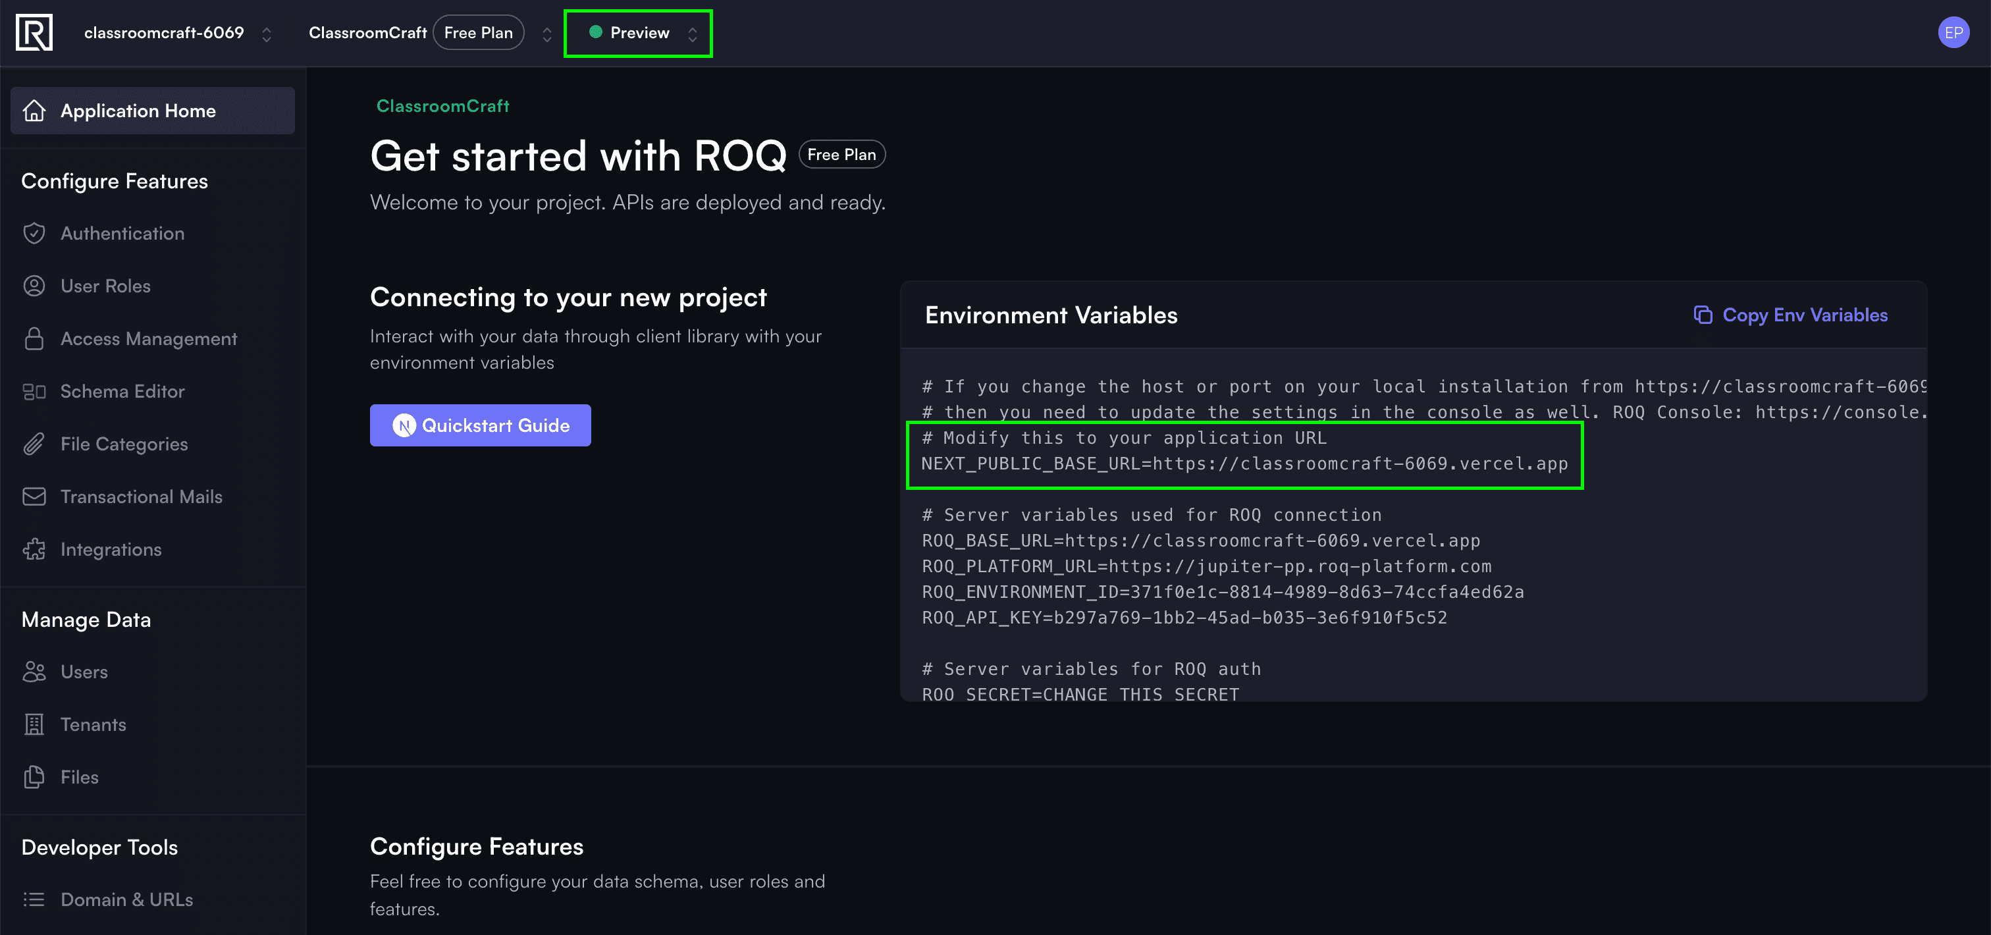Go to Authentication settings
Image resolution: width=1991 pixels, height=935 pixels.
click(x=153, y=233)
